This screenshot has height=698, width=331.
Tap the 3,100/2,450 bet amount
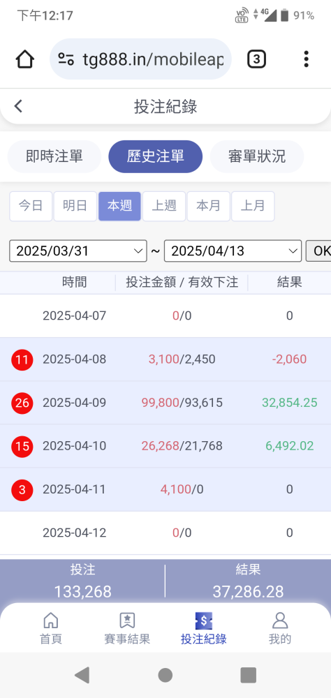pos(182,359)
